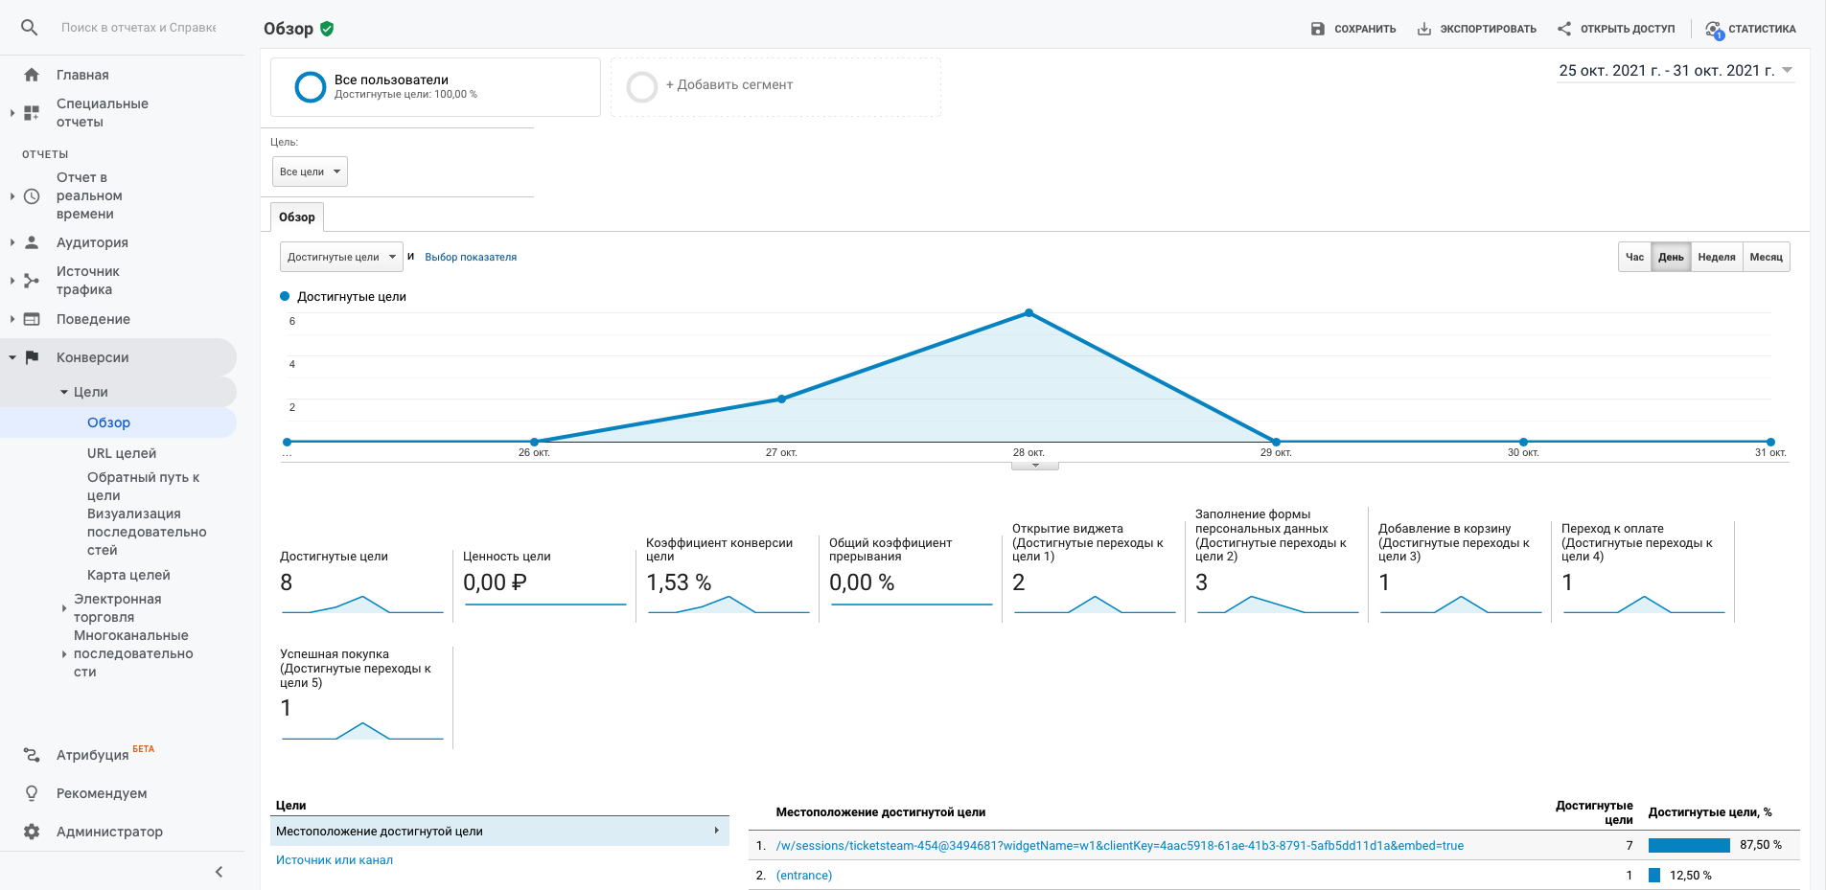This screenshot has width=1826, height=890.
Task: Open Атрибуция from the sidebar
Action: (92, 755)
